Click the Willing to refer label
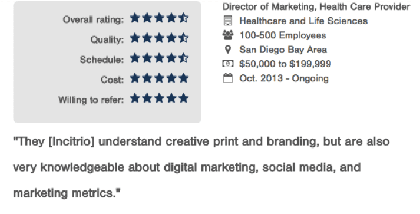Viewport: 420px width, 214px height. [91, 100]
